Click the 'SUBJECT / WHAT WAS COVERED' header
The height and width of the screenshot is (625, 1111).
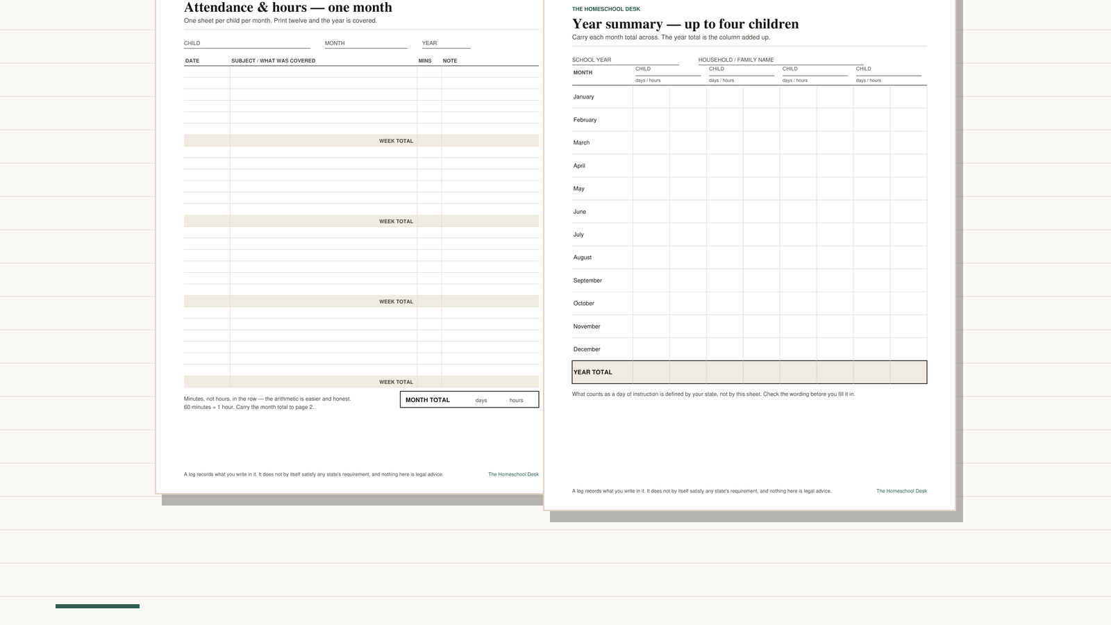tap(274, 61)
